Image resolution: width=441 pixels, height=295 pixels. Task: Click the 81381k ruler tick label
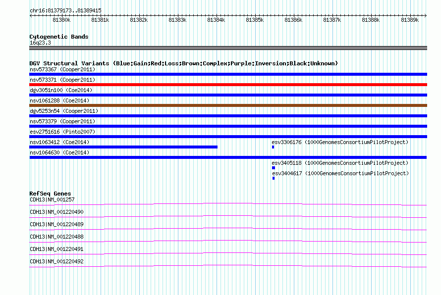100,20
